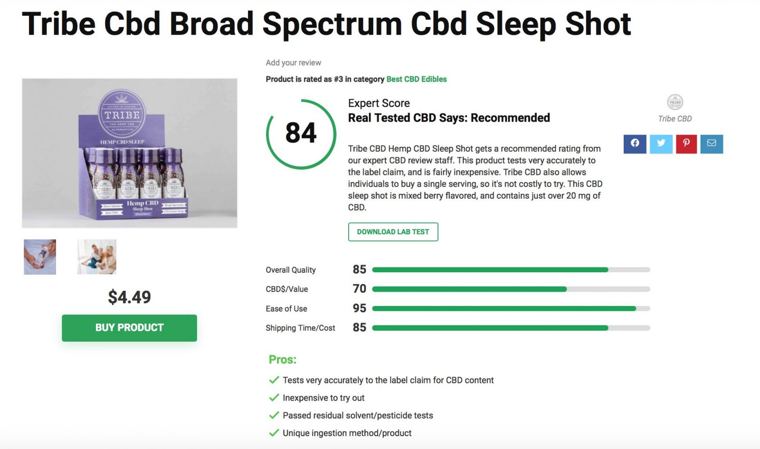View the main Tribe sleep shot product image

point(130,153)
